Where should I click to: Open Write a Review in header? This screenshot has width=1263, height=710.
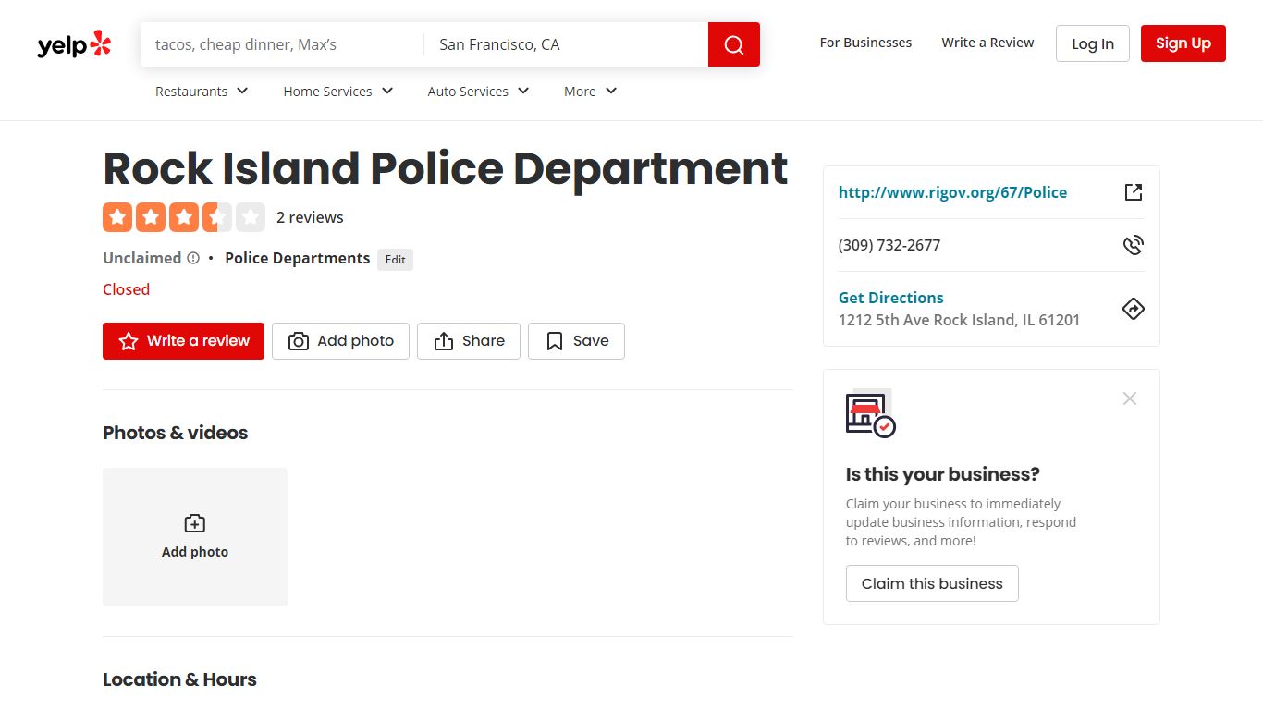(987, 43)
